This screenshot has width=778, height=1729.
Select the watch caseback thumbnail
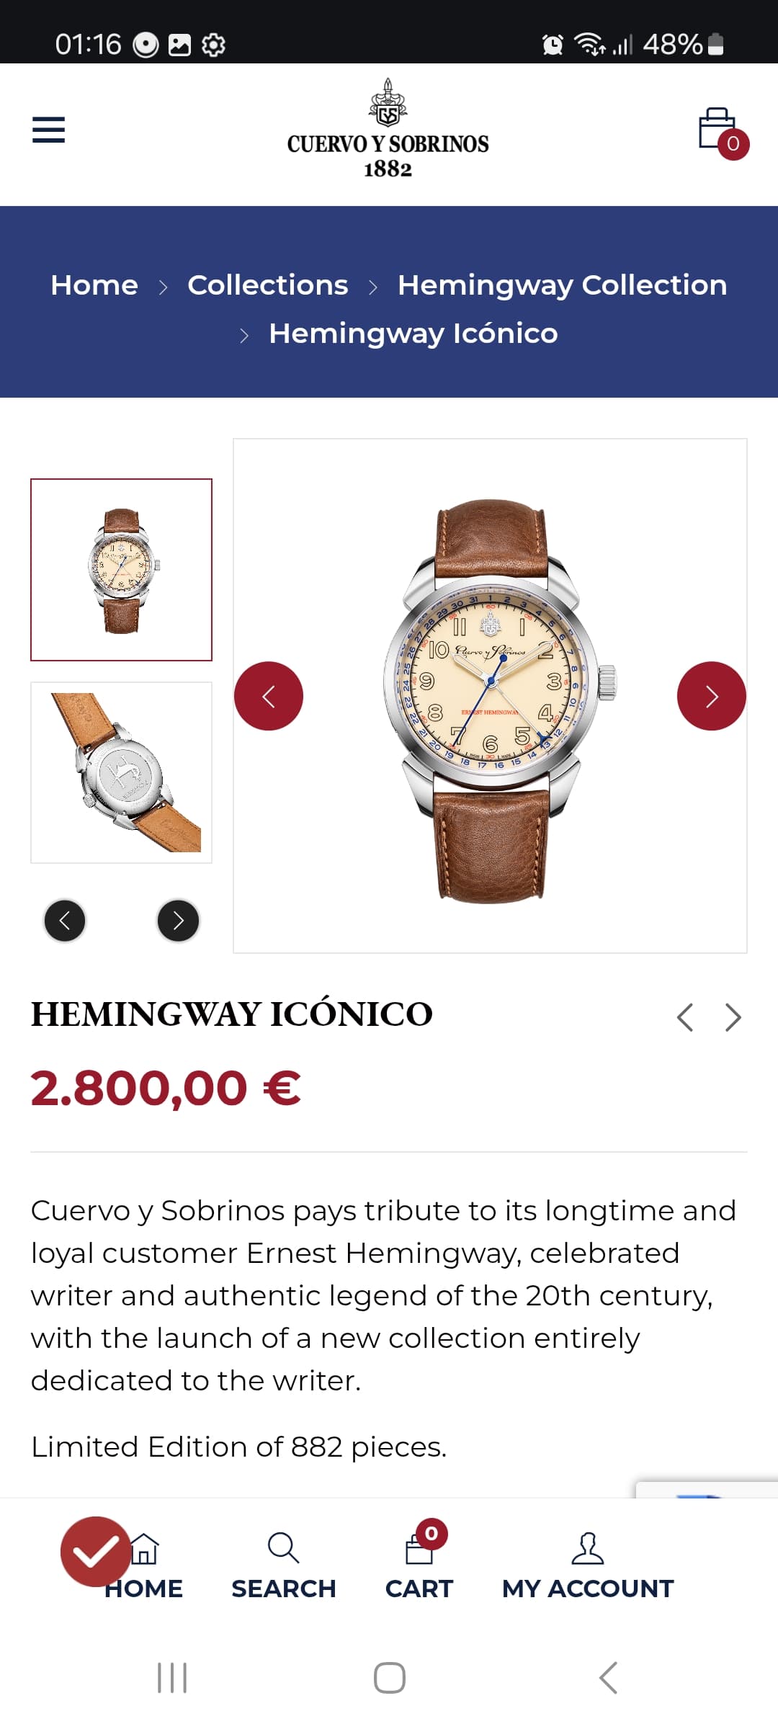121,772
